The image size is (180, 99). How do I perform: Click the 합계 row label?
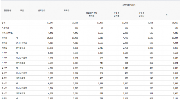click(x=3, y=23)
